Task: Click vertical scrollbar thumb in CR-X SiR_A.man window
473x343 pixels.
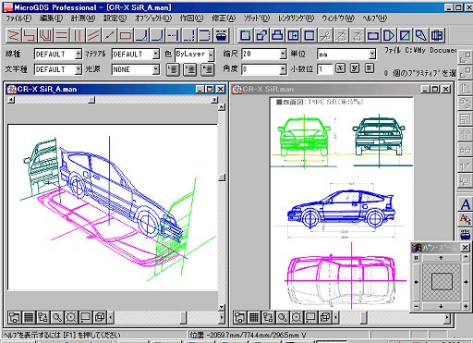Action: pos(222,178)
